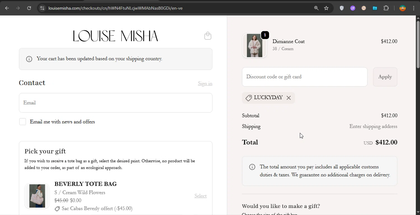
Task: Open the Chrome three-dot menu
Action: (414, 8)
